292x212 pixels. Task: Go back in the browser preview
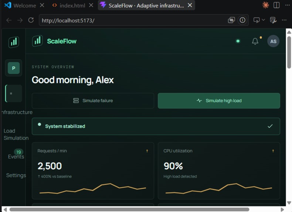pos(9,20)
